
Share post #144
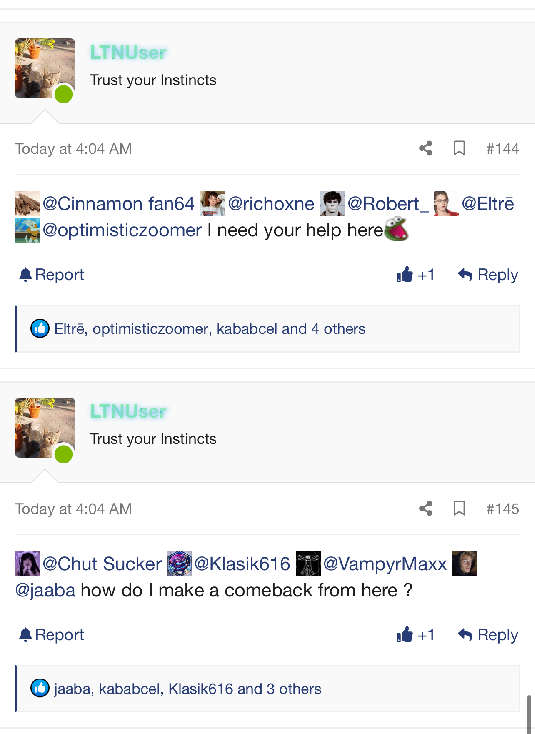(x=425, y=148)
